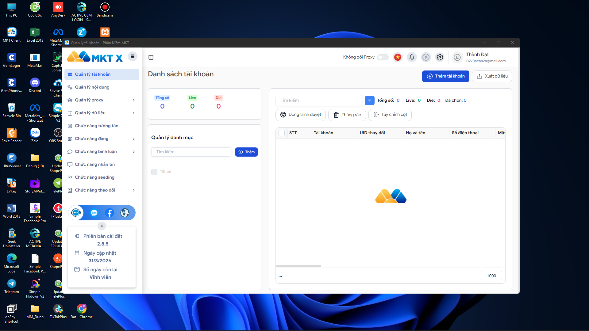The width and height of the screenshot is (589, 331).
Task: Open MKT Client desktop icon
Action: (12, 35)
